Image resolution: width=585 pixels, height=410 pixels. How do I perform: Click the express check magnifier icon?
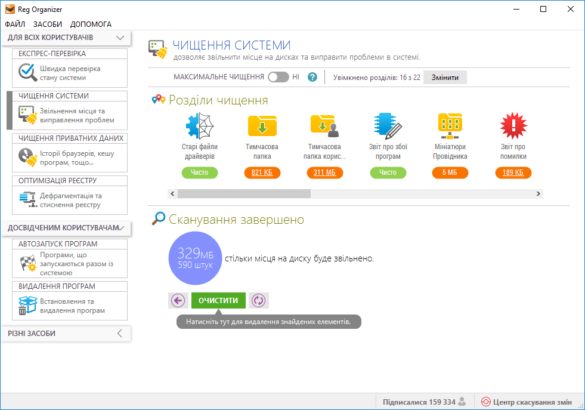(x=27, y=72)
